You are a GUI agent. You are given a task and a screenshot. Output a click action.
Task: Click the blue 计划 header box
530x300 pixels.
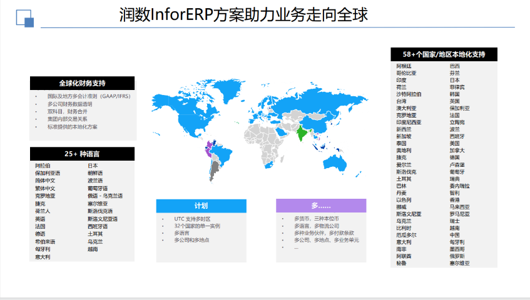[x=201, y=206]
